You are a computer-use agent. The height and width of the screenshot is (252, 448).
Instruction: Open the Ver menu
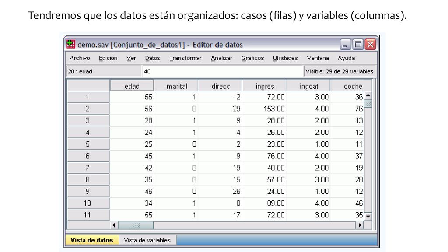coord(131,58)
